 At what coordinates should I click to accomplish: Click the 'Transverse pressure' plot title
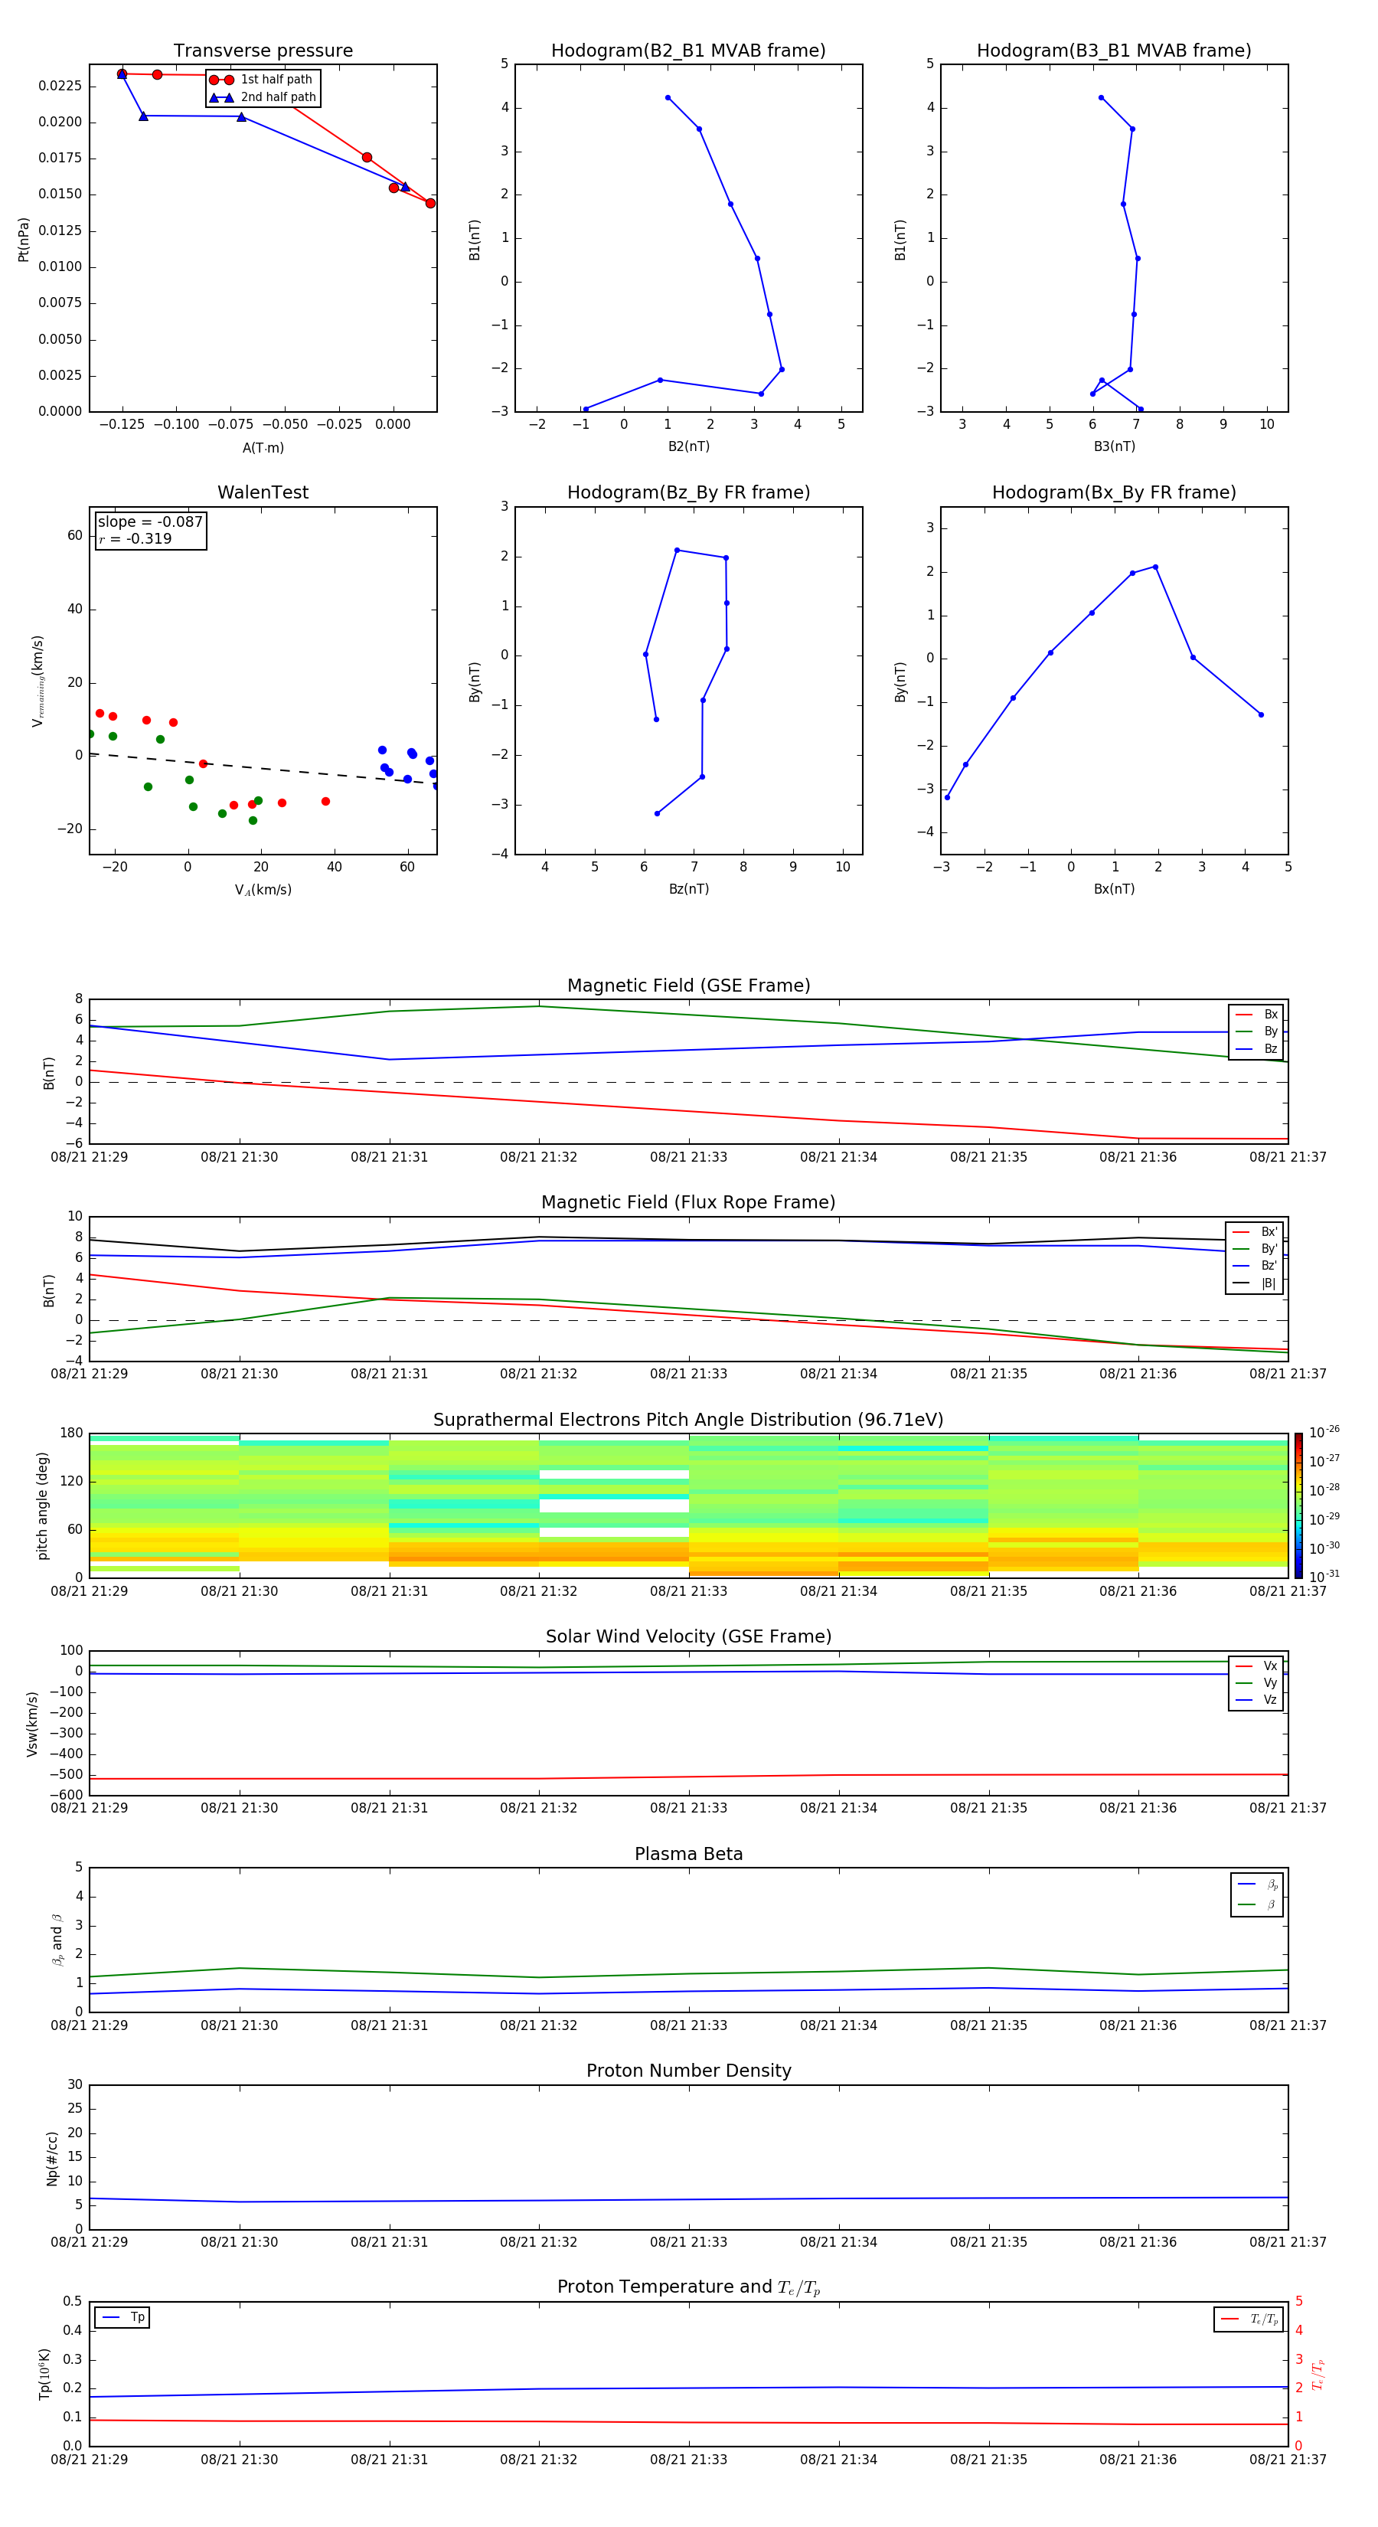click(263, 51)
